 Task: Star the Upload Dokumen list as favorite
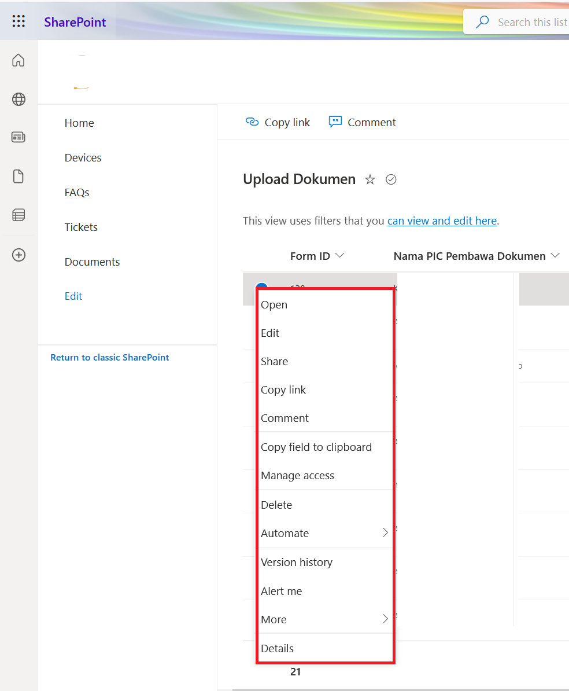(370, 179)
